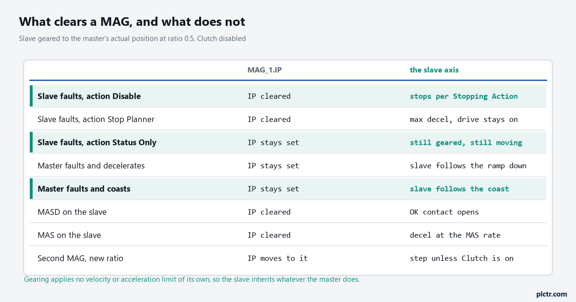Select row 'Slave faults, action Status Only'
The height and width of the screenshot is (302, 576).
tap(288, 142)
